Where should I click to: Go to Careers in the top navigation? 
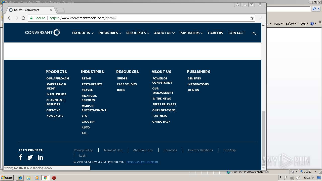click(x=215, y=33)
